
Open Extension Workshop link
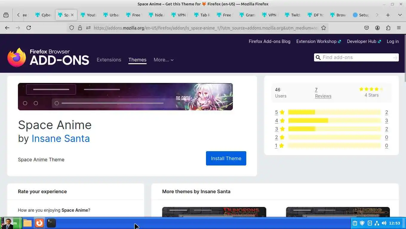[x=319, y=41]
